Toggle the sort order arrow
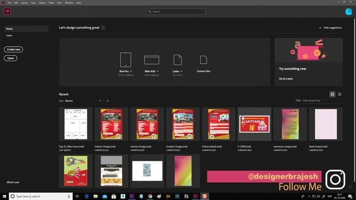The width and height of the screenshot is (356, 200). [x=107, y=101]
